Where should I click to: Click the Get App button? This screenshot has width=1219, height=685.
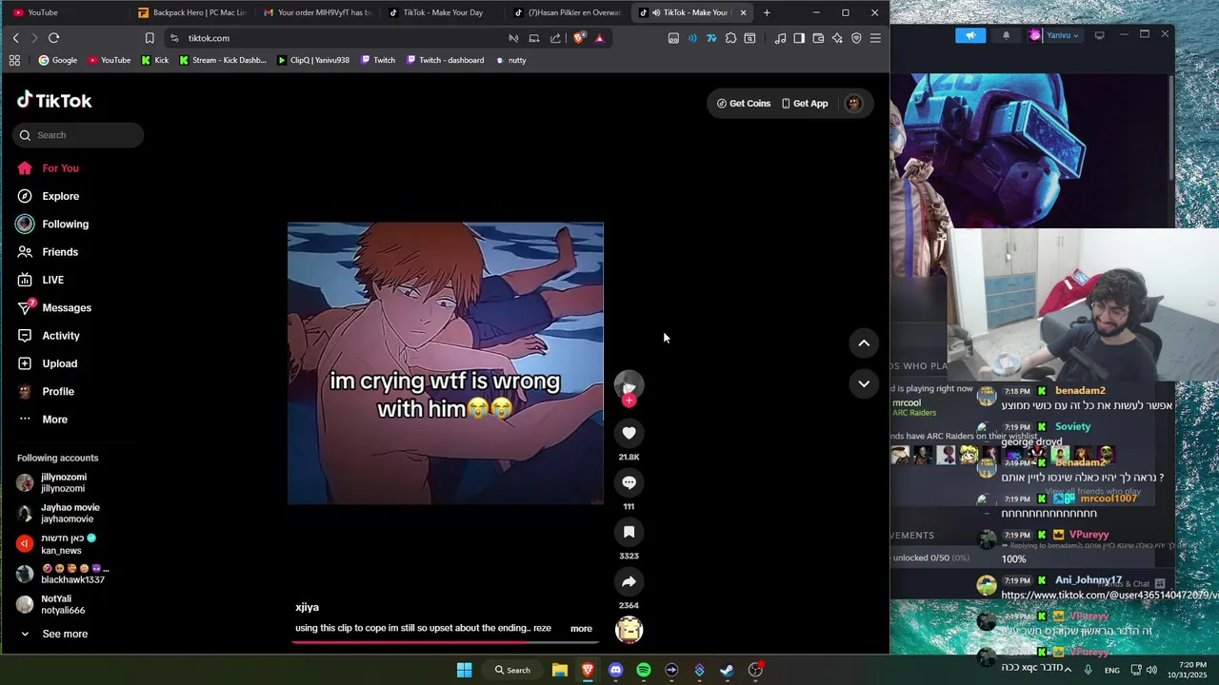pyautogui.click(x=805, y=104)
